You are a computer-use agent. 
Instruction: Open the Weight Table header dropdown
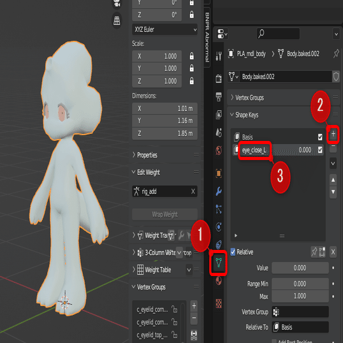[x=189, y=270]
